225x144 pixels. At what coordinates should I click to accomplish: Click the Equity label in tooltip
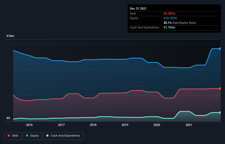pyautogui.click(x=134, y=18)
